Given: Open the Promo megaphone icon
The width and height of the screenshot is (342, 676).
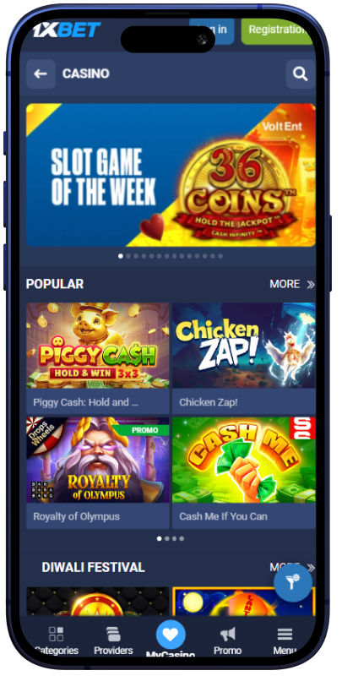Looking at the screenshot, I should click(227, 635).
